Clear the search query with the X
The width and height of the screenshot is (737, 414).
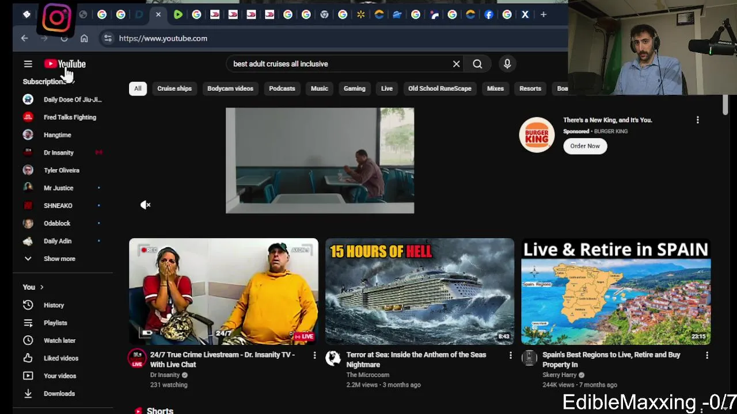pos(456,64)
